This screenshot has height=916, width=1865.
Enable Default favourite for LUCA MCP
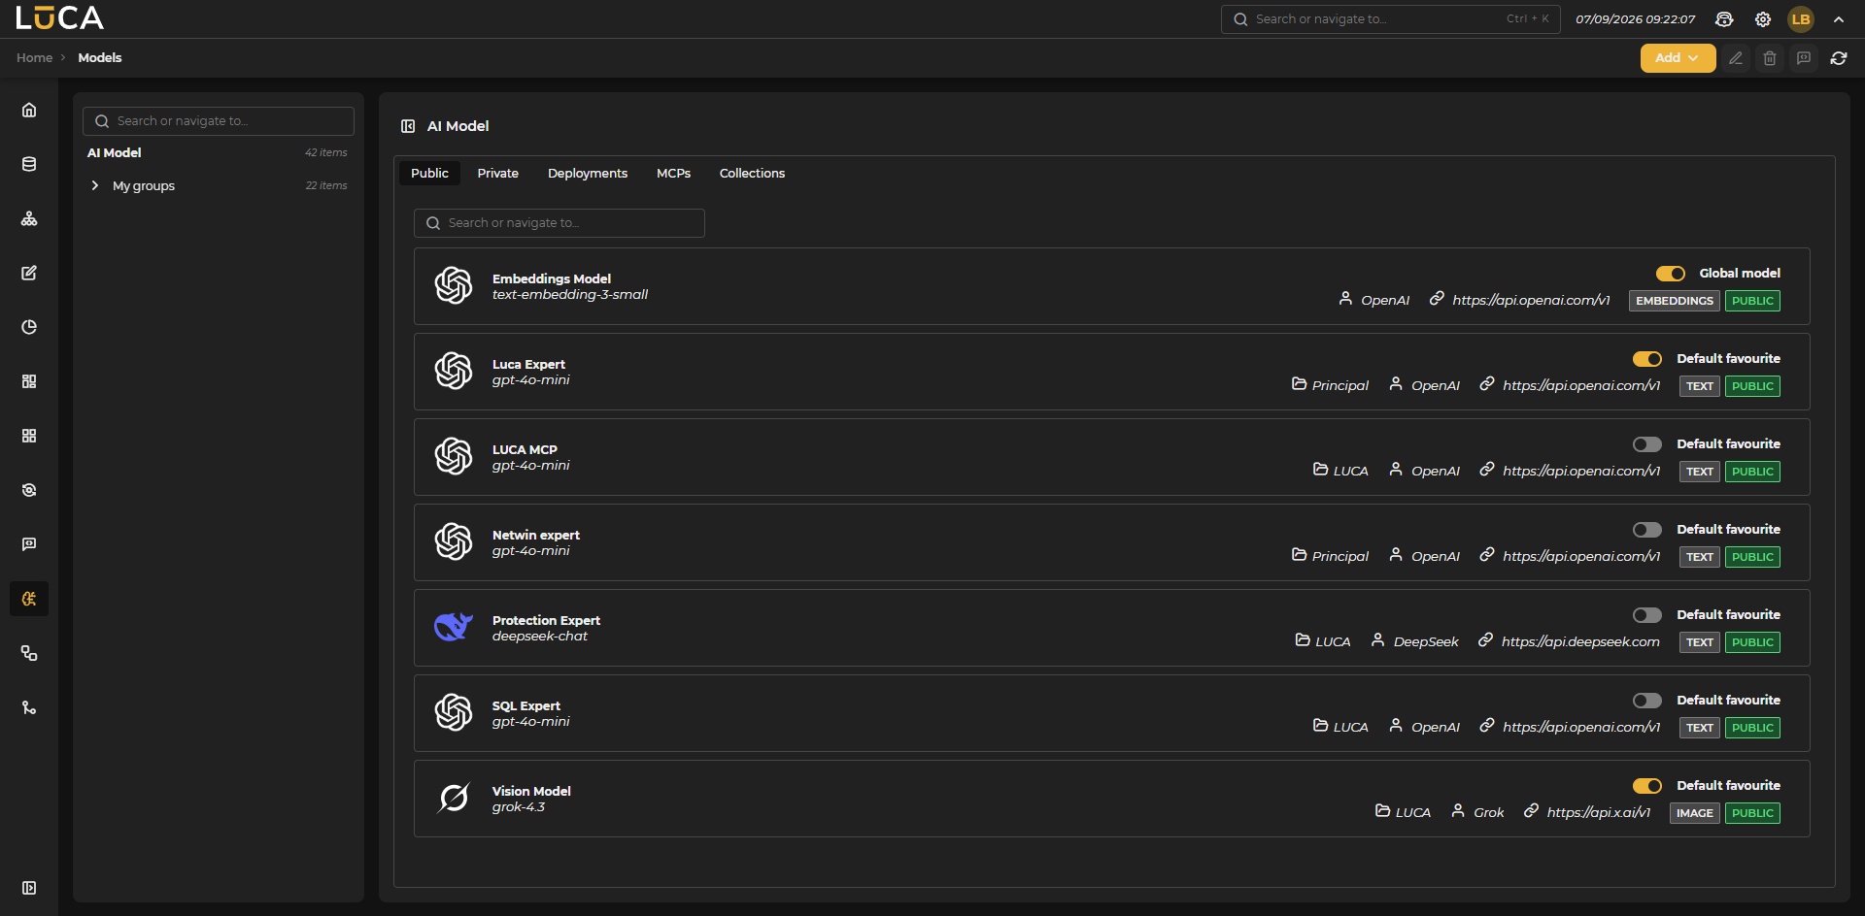(1647, 444)
